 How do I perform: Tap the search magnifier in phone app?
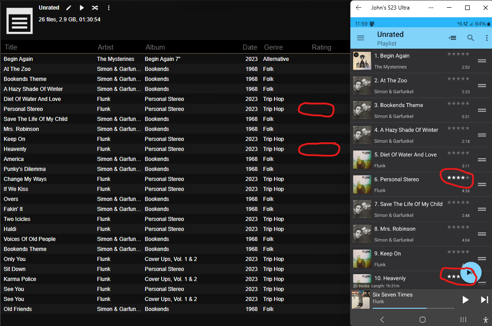471,38
